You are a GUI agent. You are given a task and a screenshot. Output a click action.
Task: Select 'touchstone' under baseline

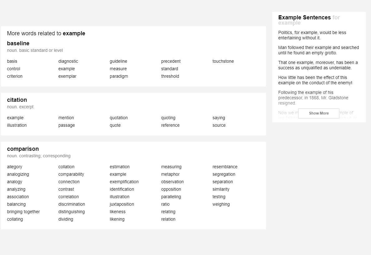223,61
